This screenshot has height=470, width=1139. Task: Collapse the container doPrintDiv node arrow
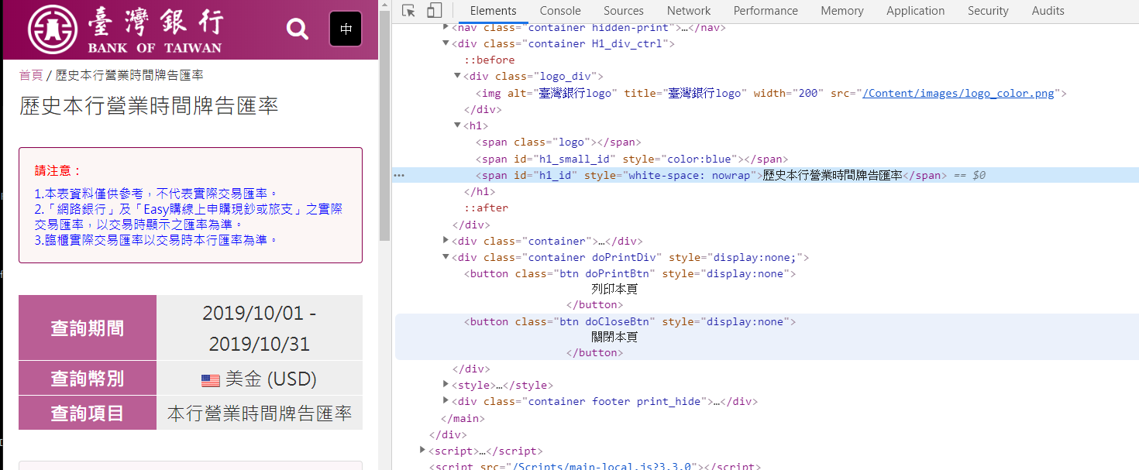point(446,257)
